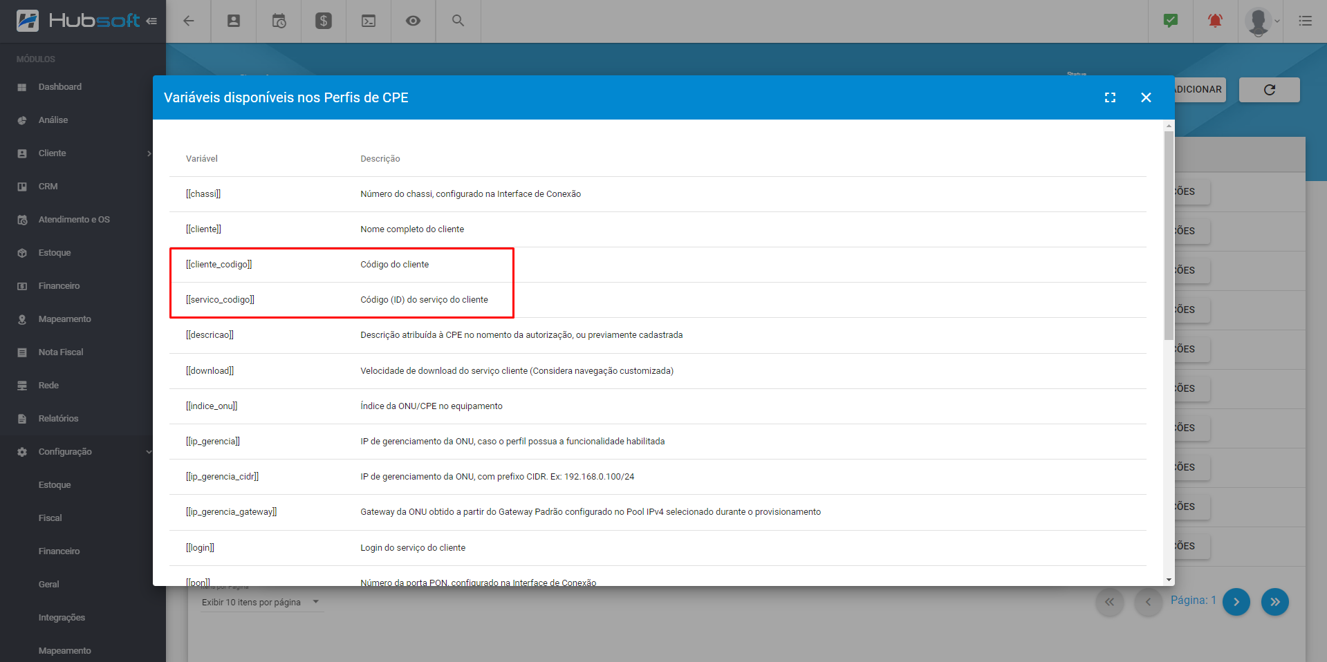Open the calendar clock toolbar icon
Screen dimensions: 1327x662
[279, 21]
